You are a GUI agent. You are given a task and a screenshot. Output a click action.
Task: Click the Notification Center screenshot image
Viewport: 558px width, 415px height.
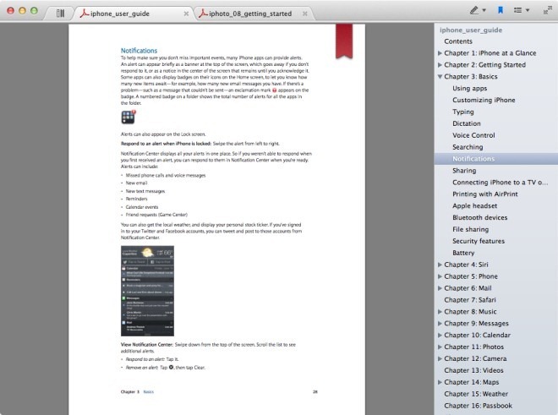pyautogui.click(x=147, y=291)
